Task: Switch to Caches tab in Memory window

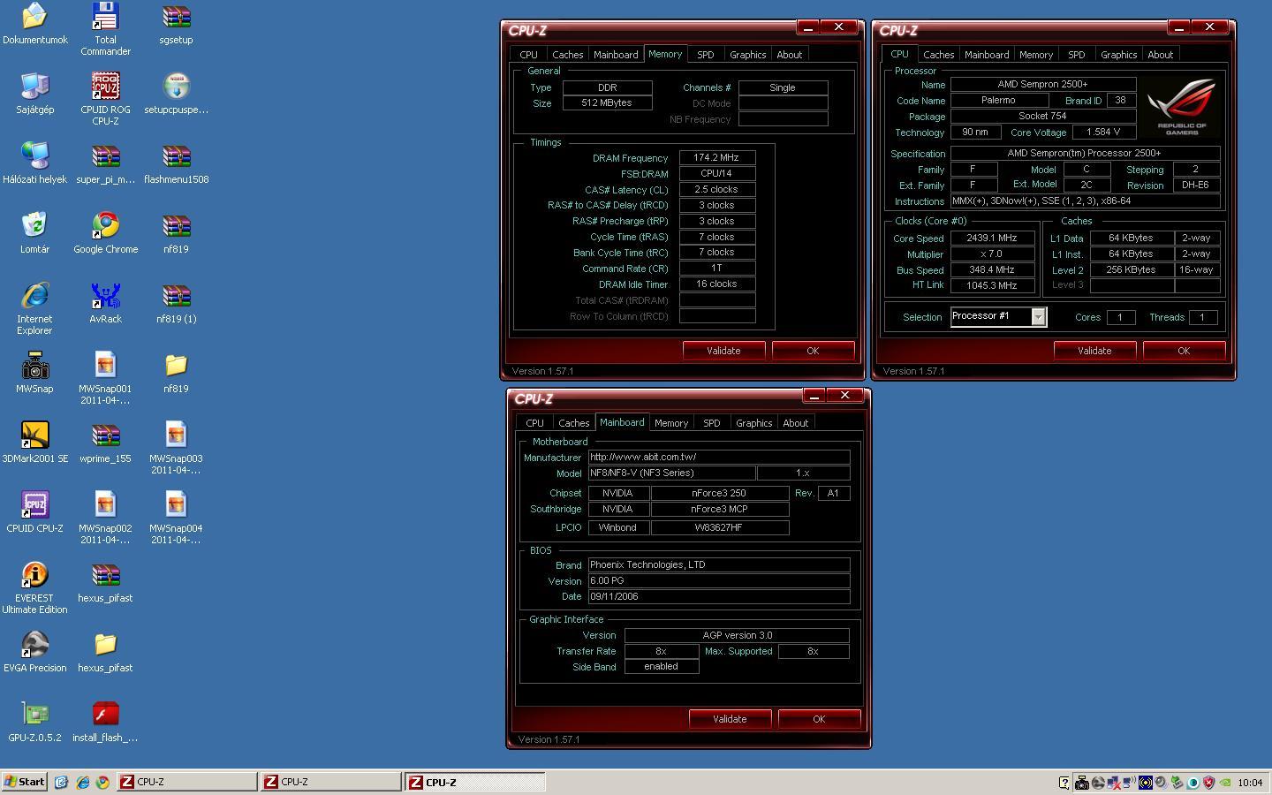Action: [x=567, y=55]
